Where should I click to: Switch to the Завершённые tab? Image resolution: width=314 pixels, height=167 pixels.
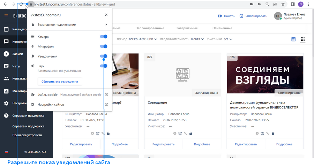point(187,28)
